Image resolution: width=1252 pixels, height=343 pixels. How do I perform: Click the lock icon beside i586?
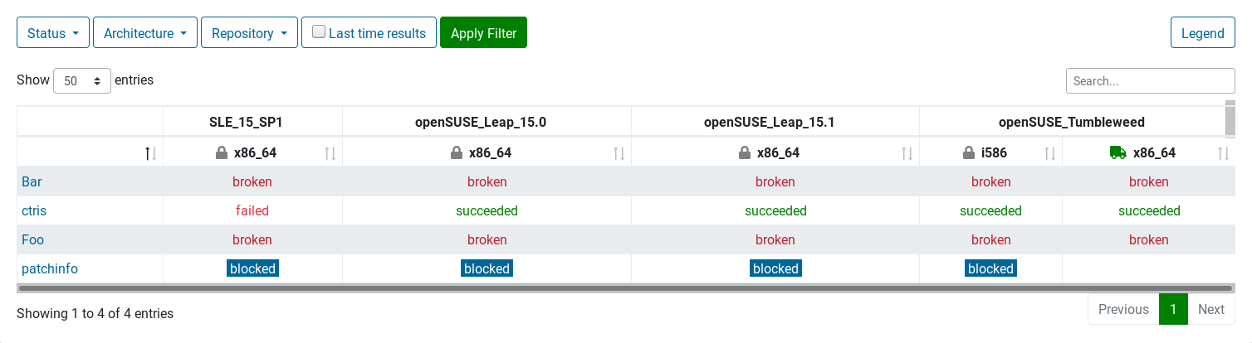tap(968, 153)
